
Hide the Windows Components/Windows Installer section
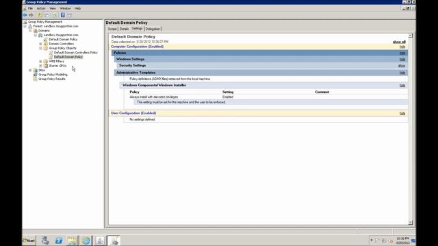pos(402,85)
